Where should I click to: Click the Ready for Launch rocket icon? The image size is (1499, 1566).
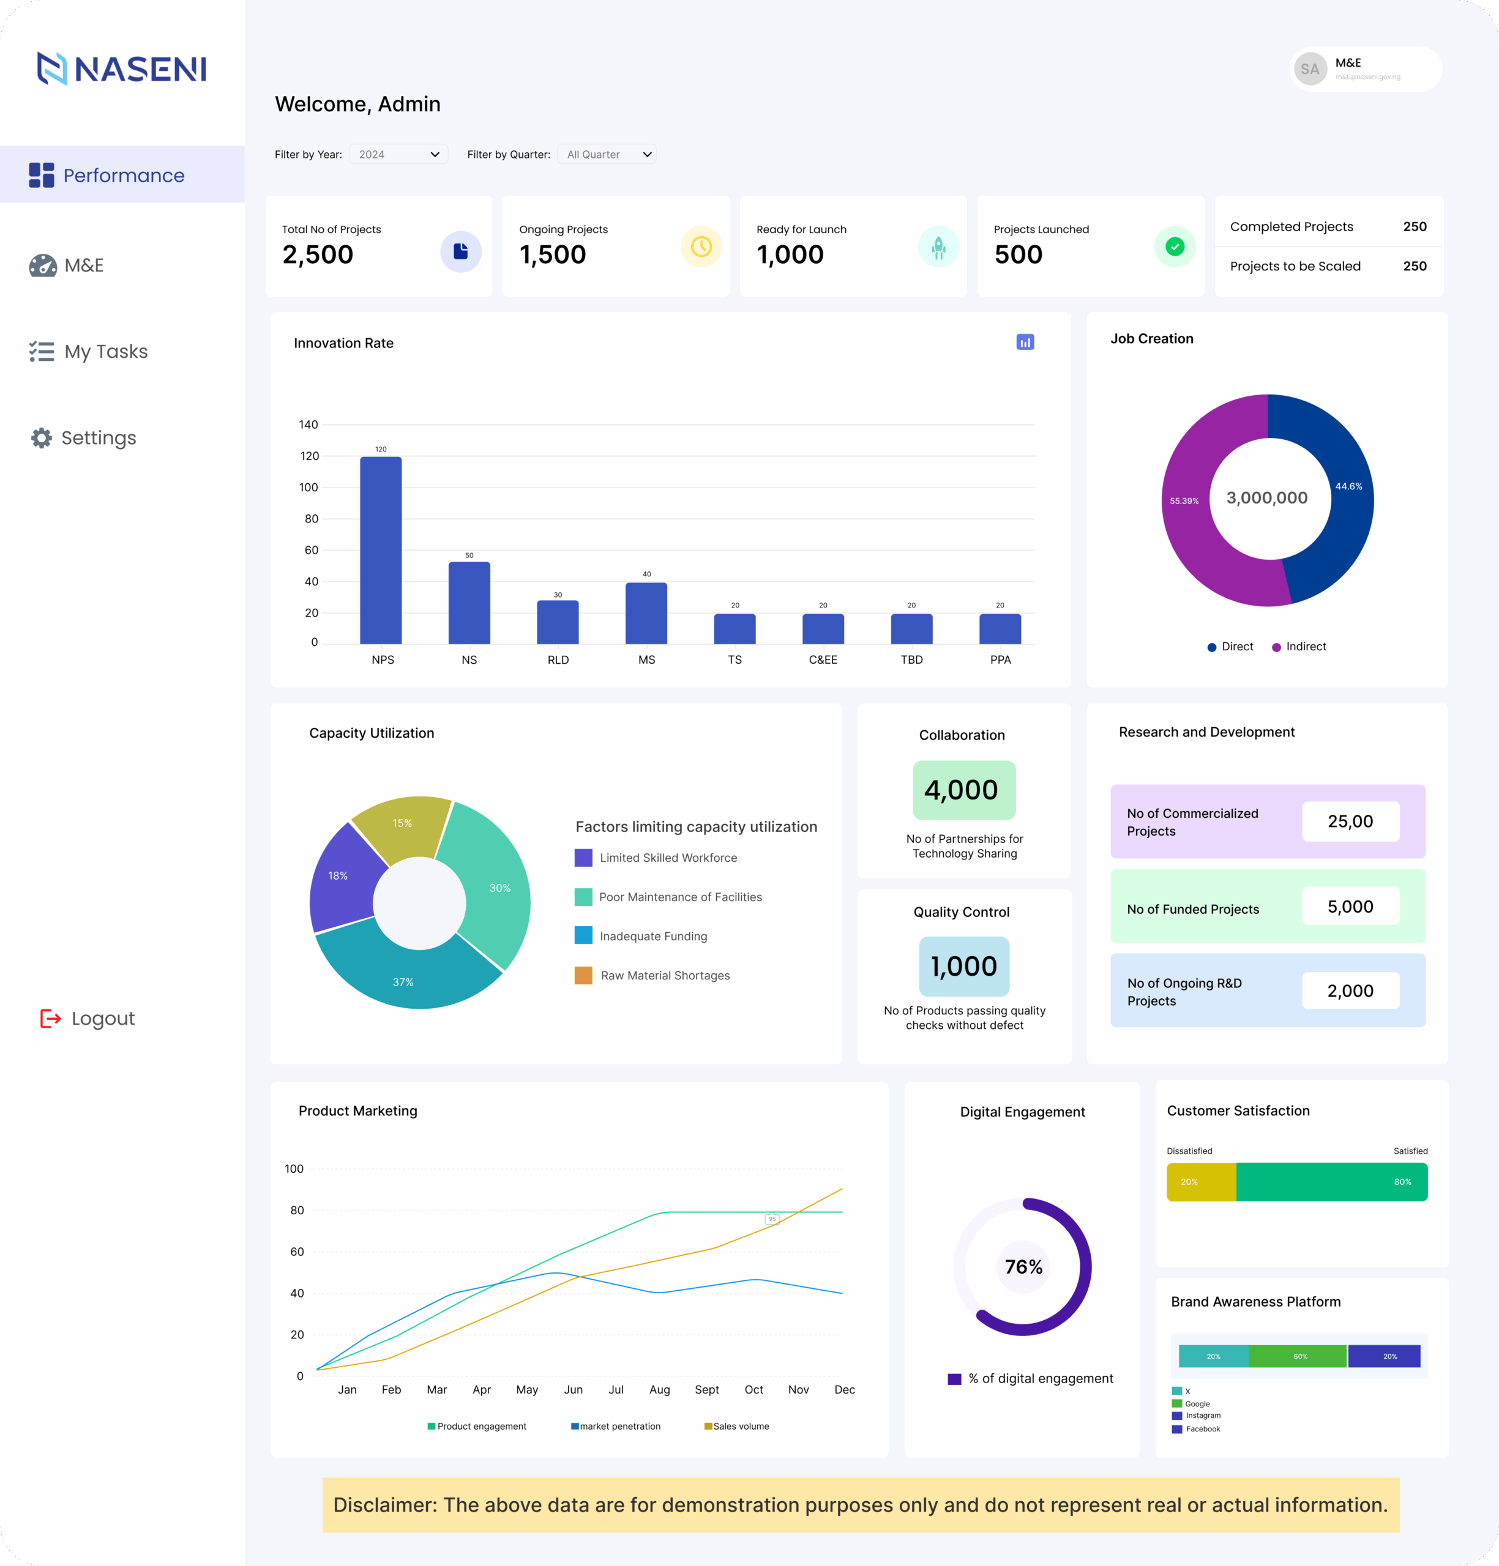[938, 248]
